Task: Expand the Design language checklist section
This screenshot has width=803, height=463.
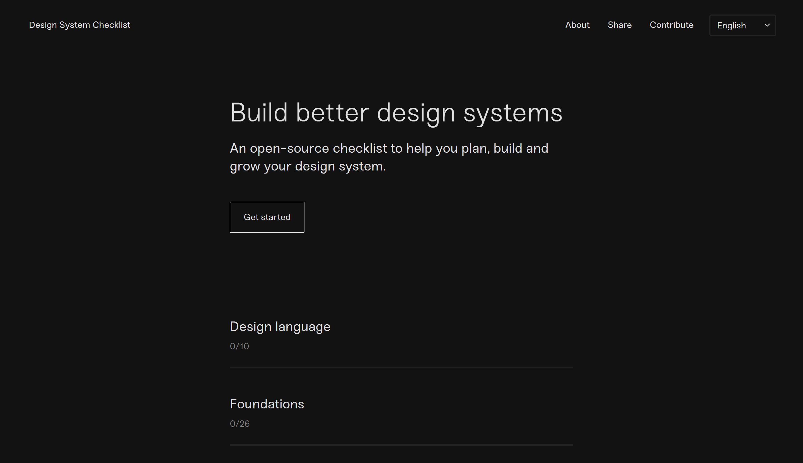Action: (x=280, y=326)
